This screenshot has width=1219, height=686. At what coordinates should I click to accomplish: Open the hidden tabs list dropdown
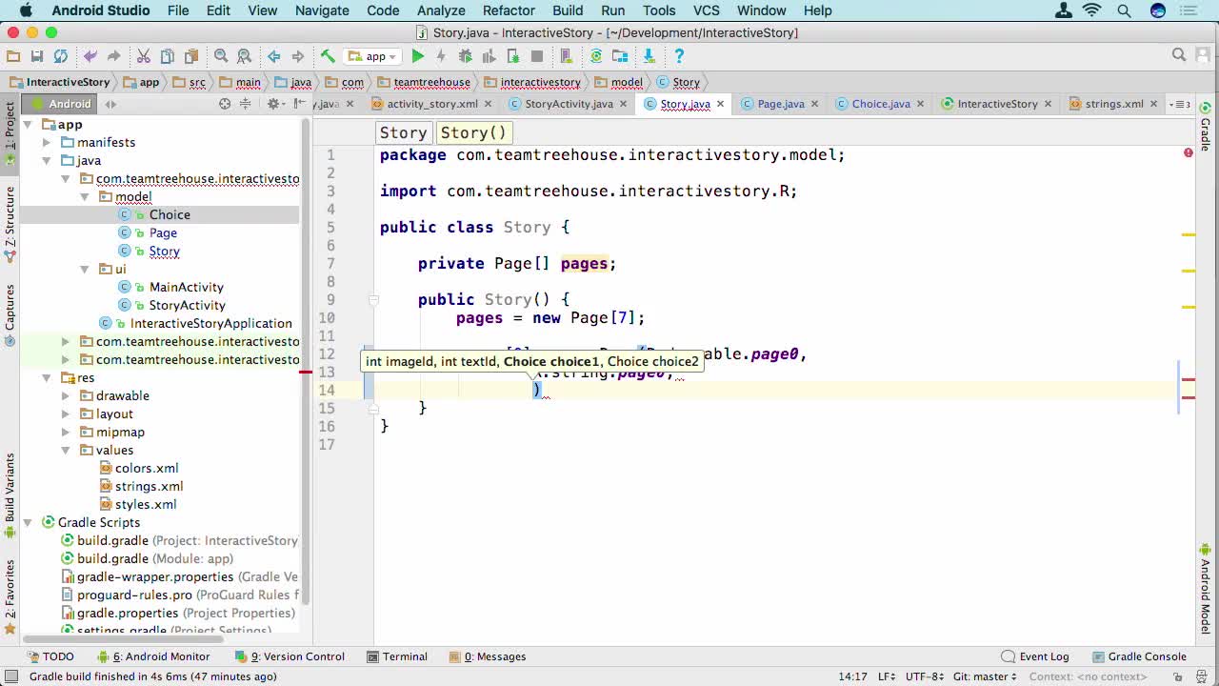[x=1181, y=104]
